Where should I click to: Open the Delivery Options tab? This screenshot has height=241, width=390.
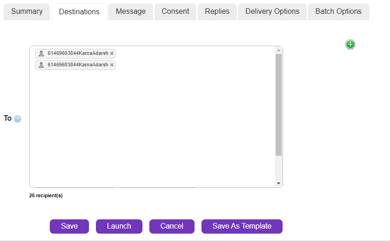272,12
